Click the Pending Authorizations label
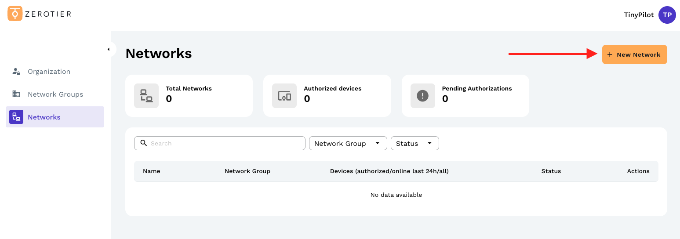 (x=477, y=88)
